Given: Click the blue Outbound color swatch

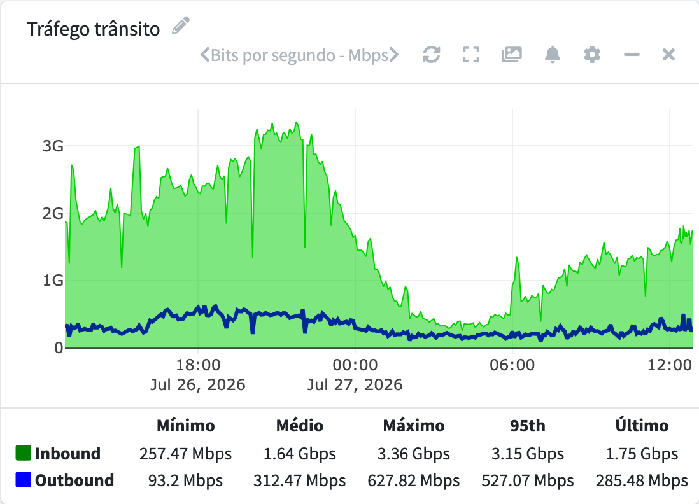Looking at the screenshot, I should (23, 479).
